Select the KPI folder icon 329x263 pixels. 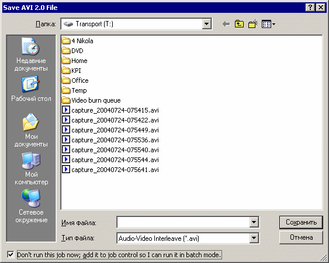tap(66, 71)
